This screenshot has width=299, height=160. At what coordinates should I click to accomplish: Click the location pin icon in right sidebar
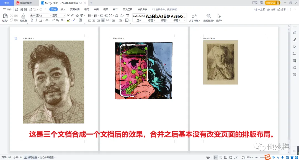click(x=295, y=68)
